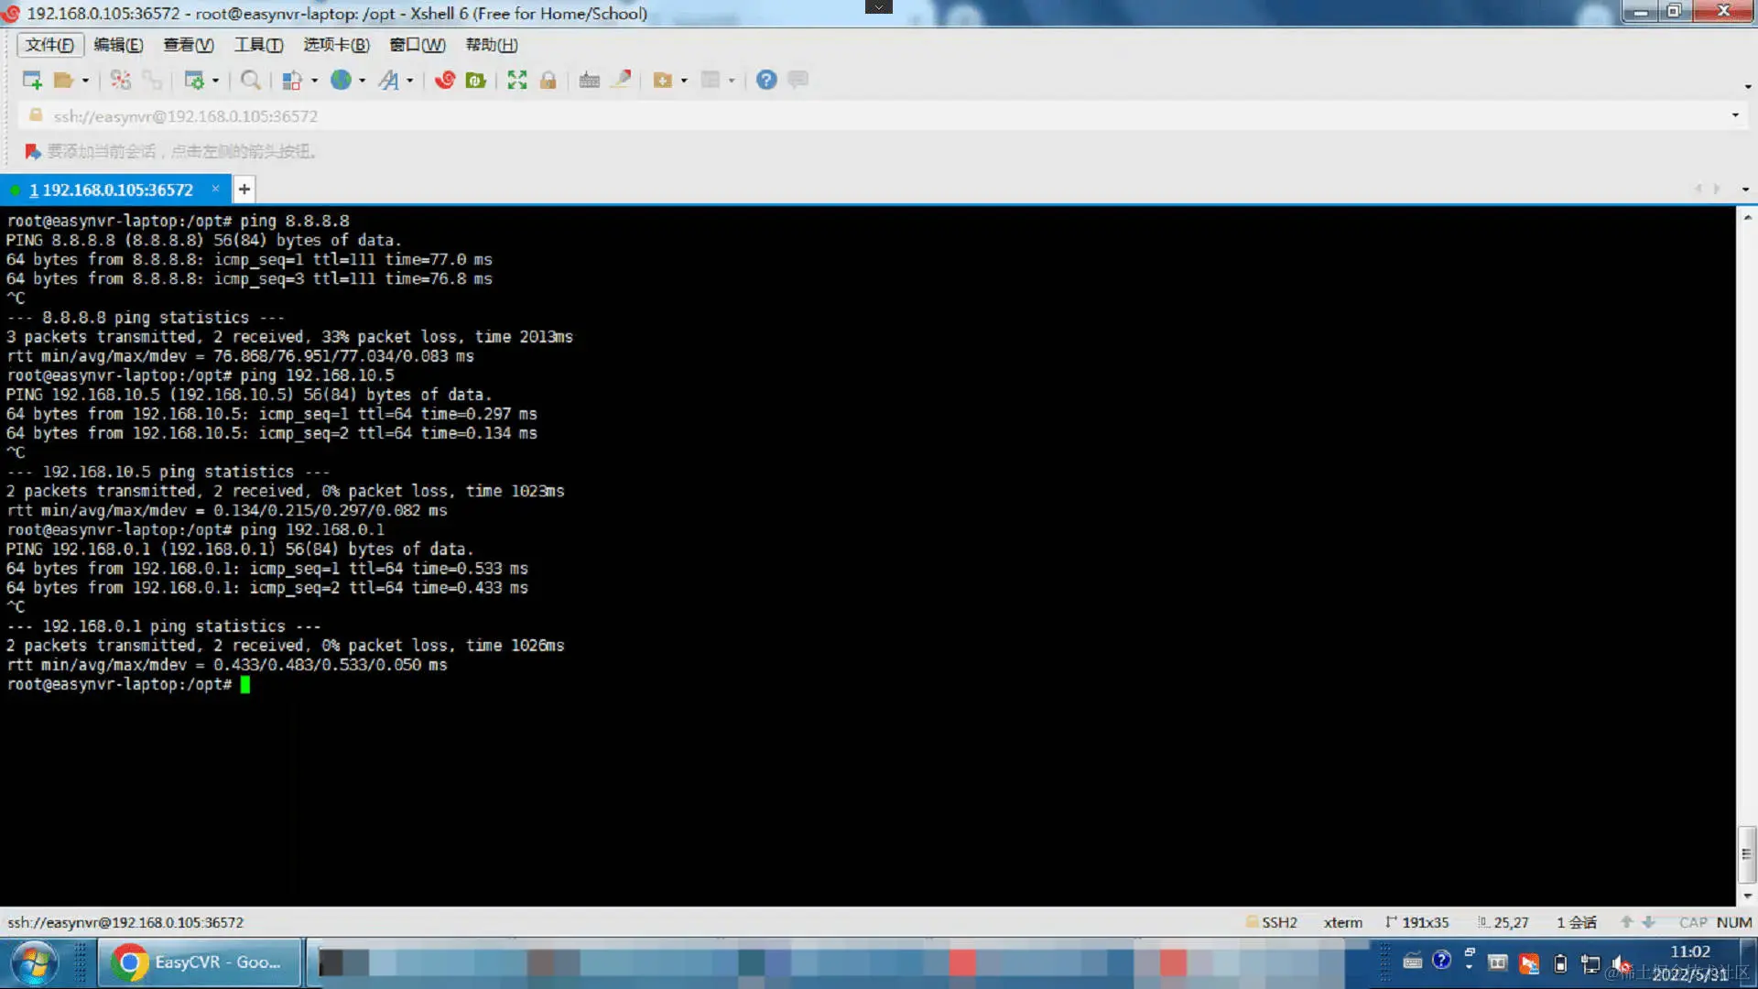The height and width of the screenshot is (989, 1758).
Task: Open the 工具(T) menu
Action: pos(258,45)
